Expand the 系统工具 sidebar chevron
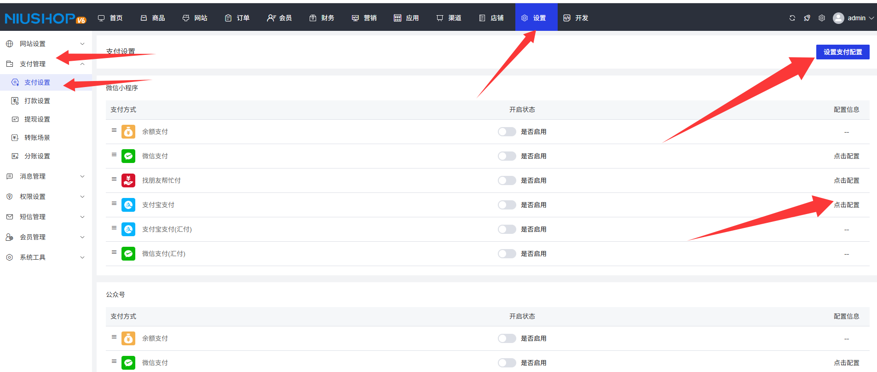This screenshot has height=372, width=877. (82, 257)
